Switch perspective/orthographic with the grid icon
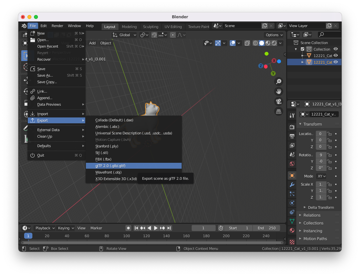 pyautogui.click(x=279, y=111)
